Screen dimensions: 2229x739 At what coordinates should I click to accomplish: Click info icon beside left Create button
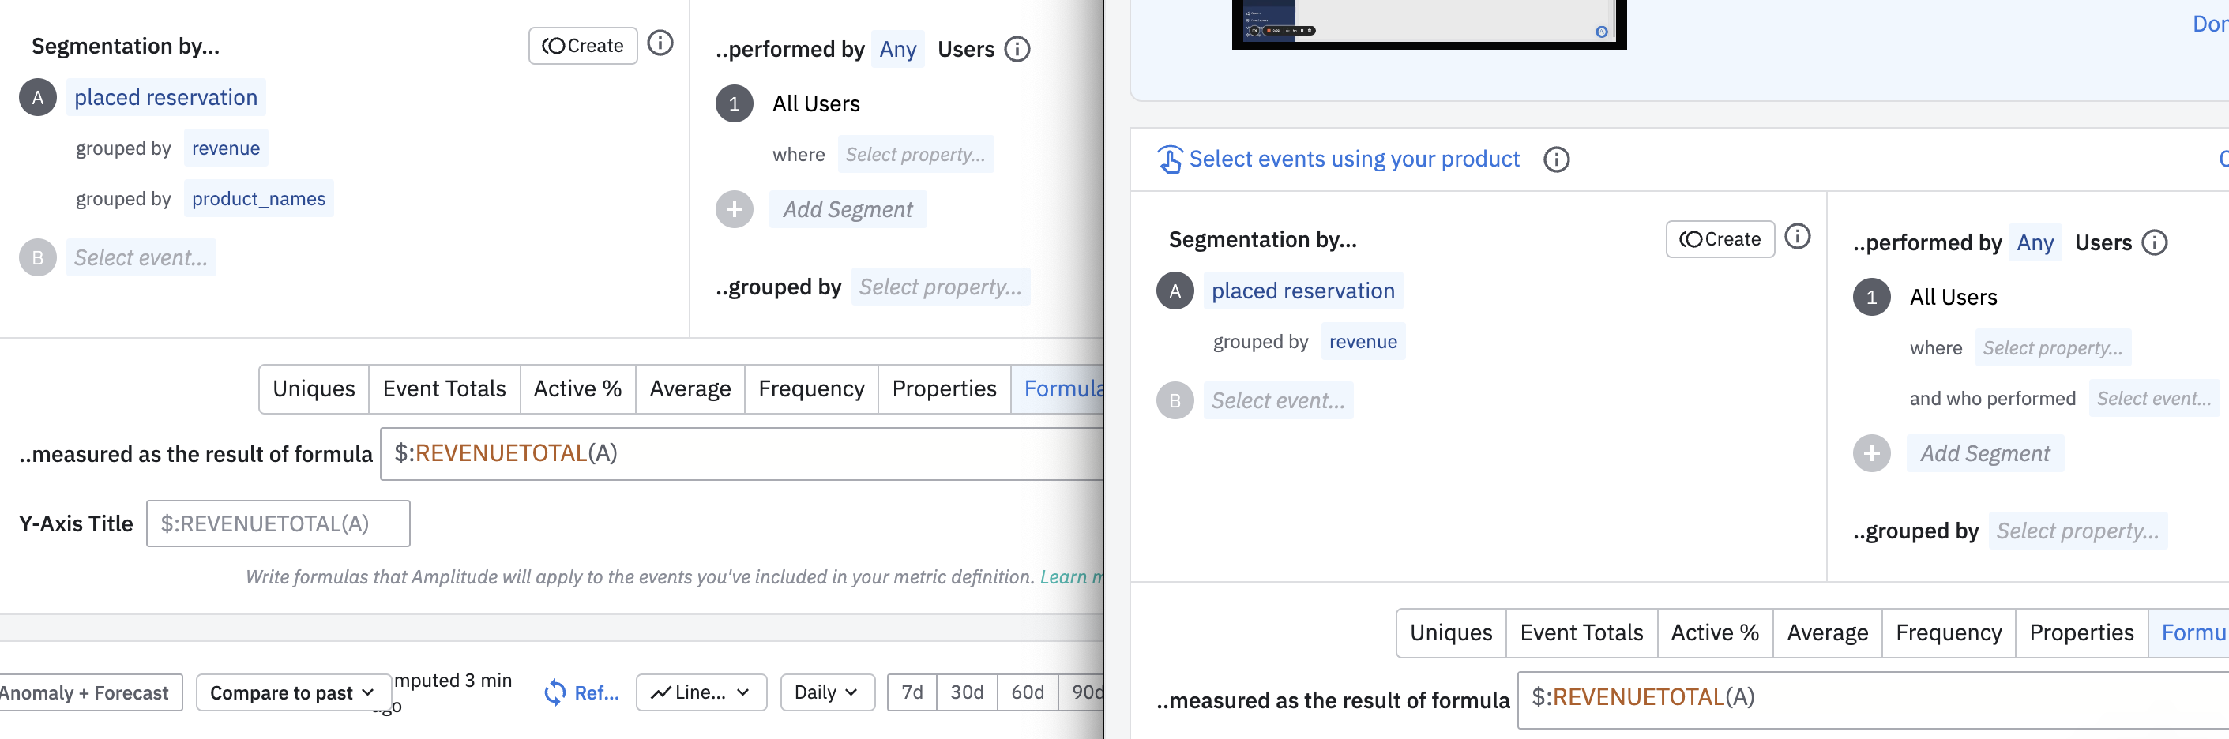pyautogui.click(x=660, y=43)
